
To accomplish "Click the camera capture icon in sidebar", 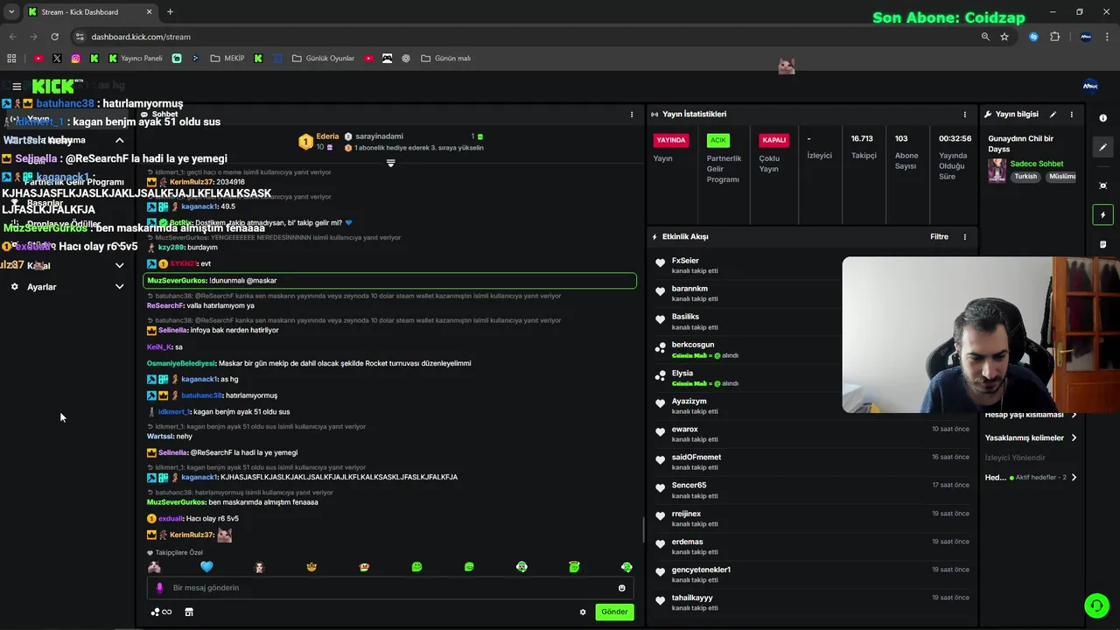I will [x=1102, y=185].
